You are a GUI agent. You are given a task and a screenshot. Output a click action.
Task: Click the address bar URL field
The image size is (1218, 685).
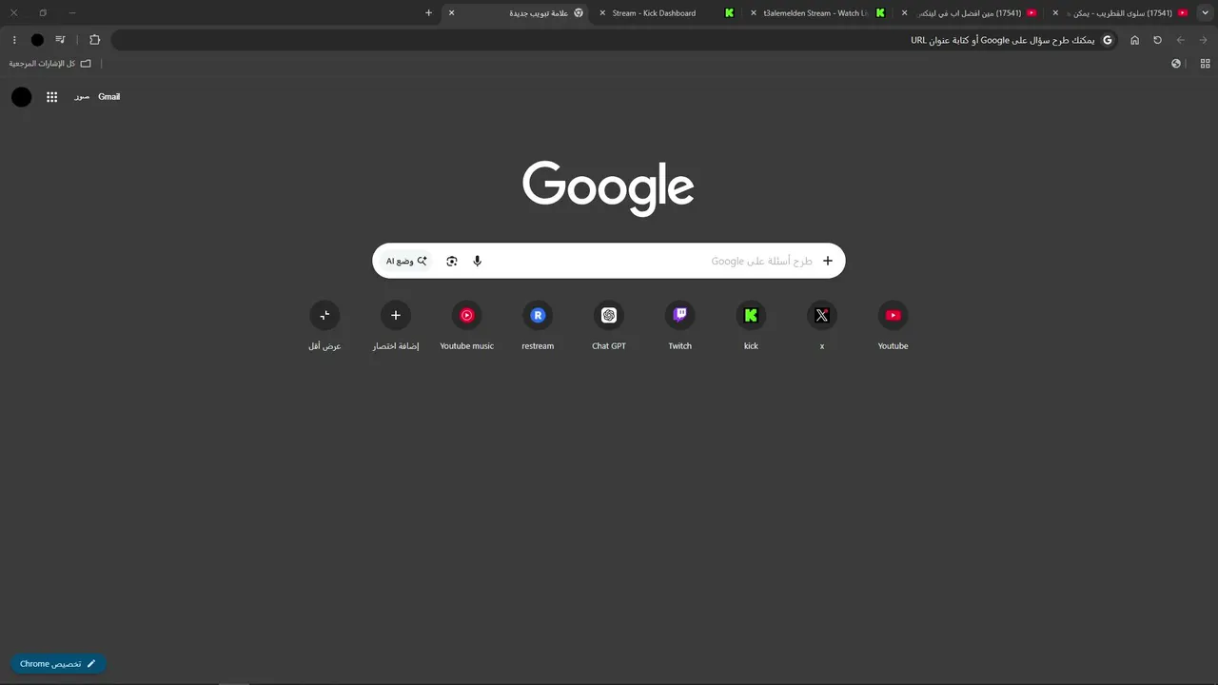(x=614, y=40)
